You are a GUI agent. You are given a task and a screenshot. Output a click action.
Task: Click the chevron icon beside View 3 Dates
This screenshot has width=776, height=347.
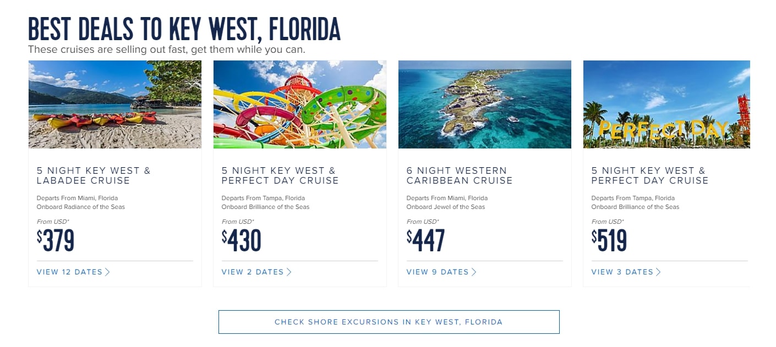658,272
